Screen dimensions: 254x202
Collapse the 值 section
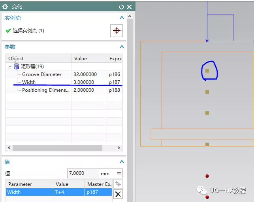click(x=122, y=162)
